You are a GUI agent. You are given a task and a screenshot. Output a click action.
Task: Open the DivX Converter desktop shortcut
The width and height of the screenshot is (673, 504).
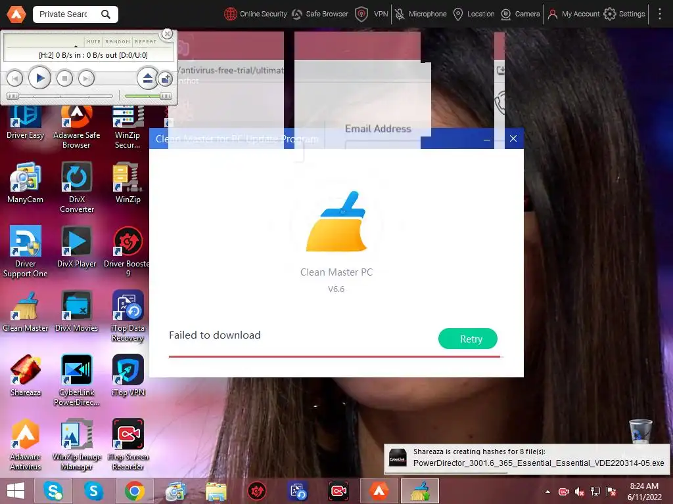click(x=77, y=187)
